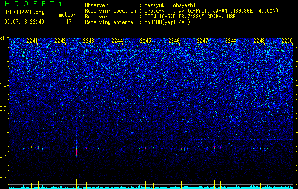The width and height of the screenshot is (298, 189).
Task: Click the 2248 time marker
Action: coord(231,41)
